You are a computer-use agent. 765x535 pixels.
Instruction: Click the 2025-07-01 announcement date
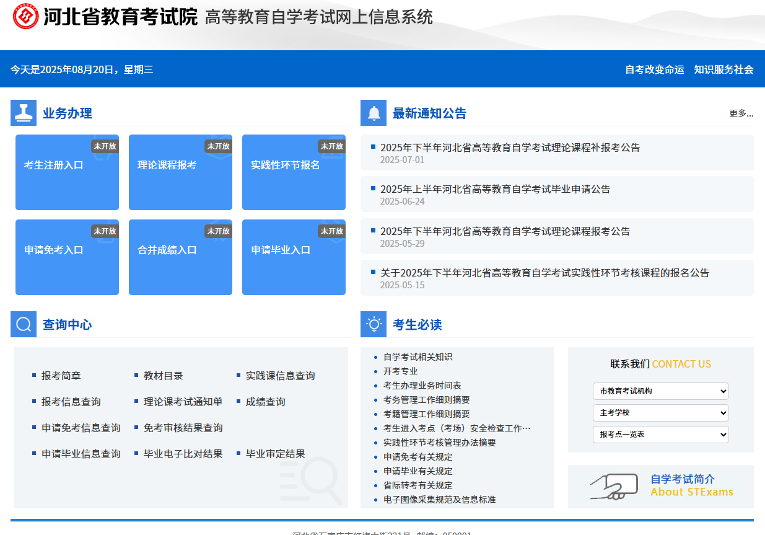coord(403,160)
